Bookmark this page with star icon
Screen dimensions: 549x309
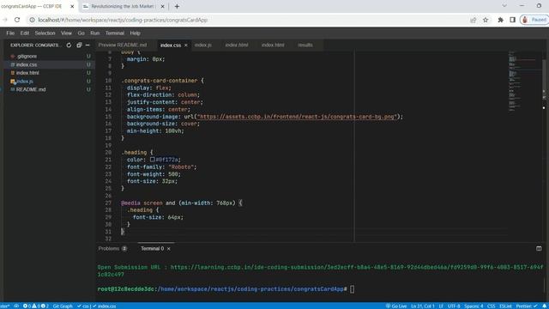click(x=486, y=20)
